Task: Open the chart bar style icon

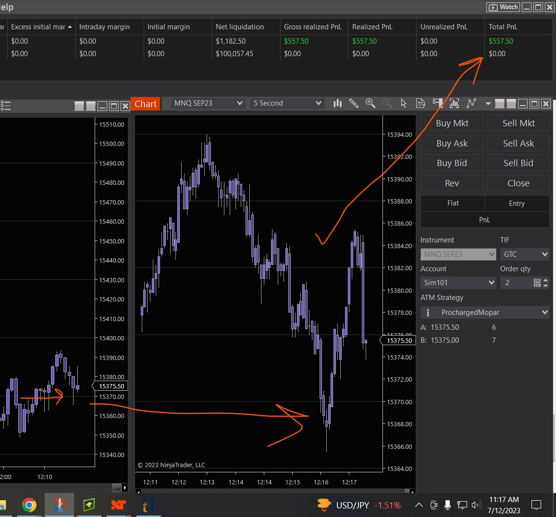Action: point(337,103)
